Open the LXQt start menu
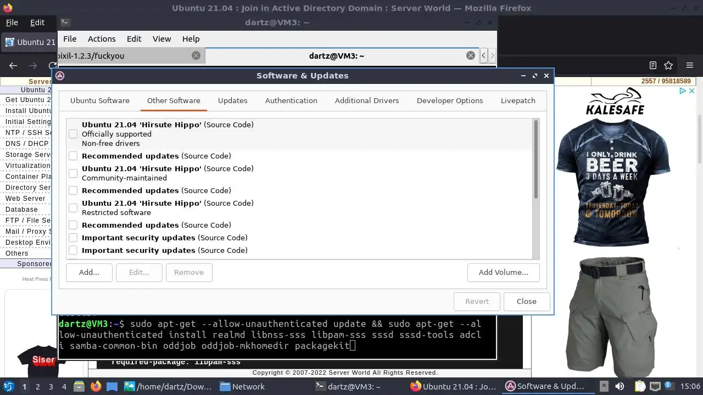 (x=8, y=386)
